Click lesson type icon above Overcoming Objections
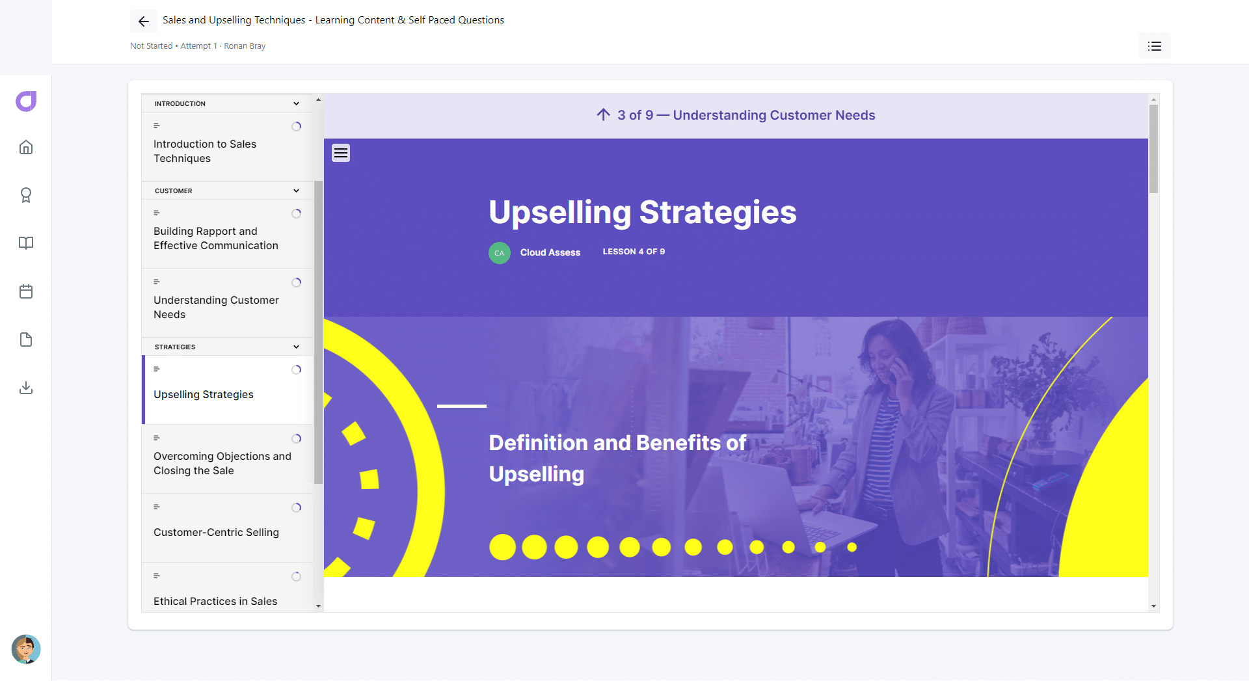Viewport: 1249px width, 681px height. (x=157, y=438)
